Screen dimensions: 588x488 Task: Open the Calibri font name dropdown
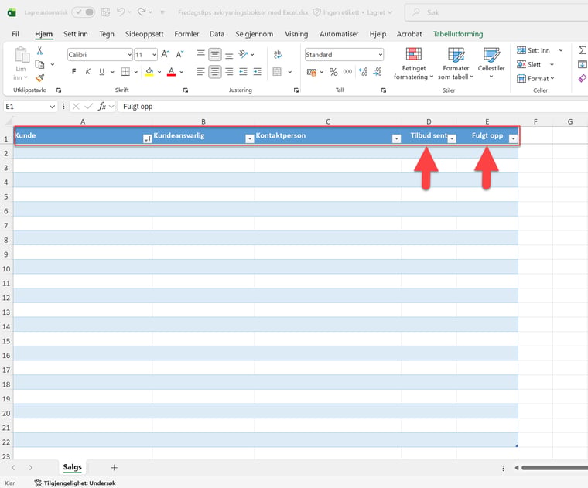pos(130,55)
